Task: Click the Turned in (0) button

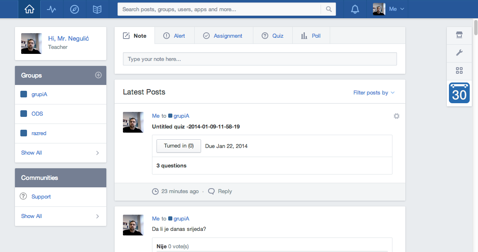Action: click(179, 146)
